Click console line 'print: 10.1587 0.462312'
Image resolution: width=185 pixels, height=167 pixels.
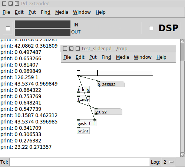(x=29, y=115)
